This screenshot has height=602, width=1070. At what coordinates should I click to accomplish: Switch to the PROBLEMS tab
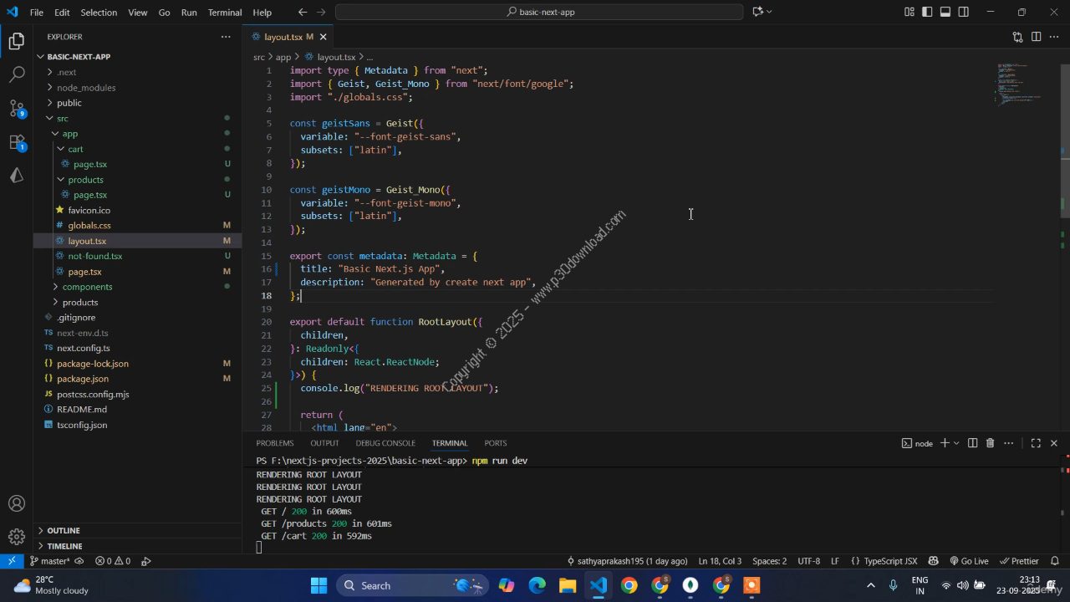[274, 443]
